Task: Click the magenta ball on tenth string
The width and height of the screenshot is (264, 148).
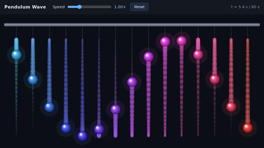Action: click(165, 42)
